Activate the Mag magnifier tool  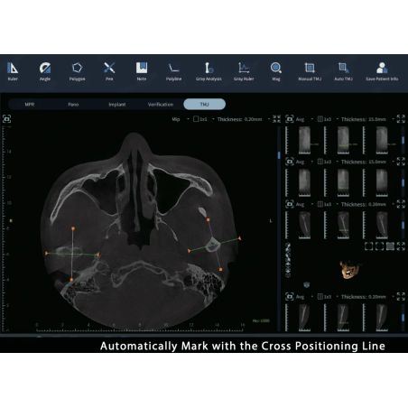276,71
